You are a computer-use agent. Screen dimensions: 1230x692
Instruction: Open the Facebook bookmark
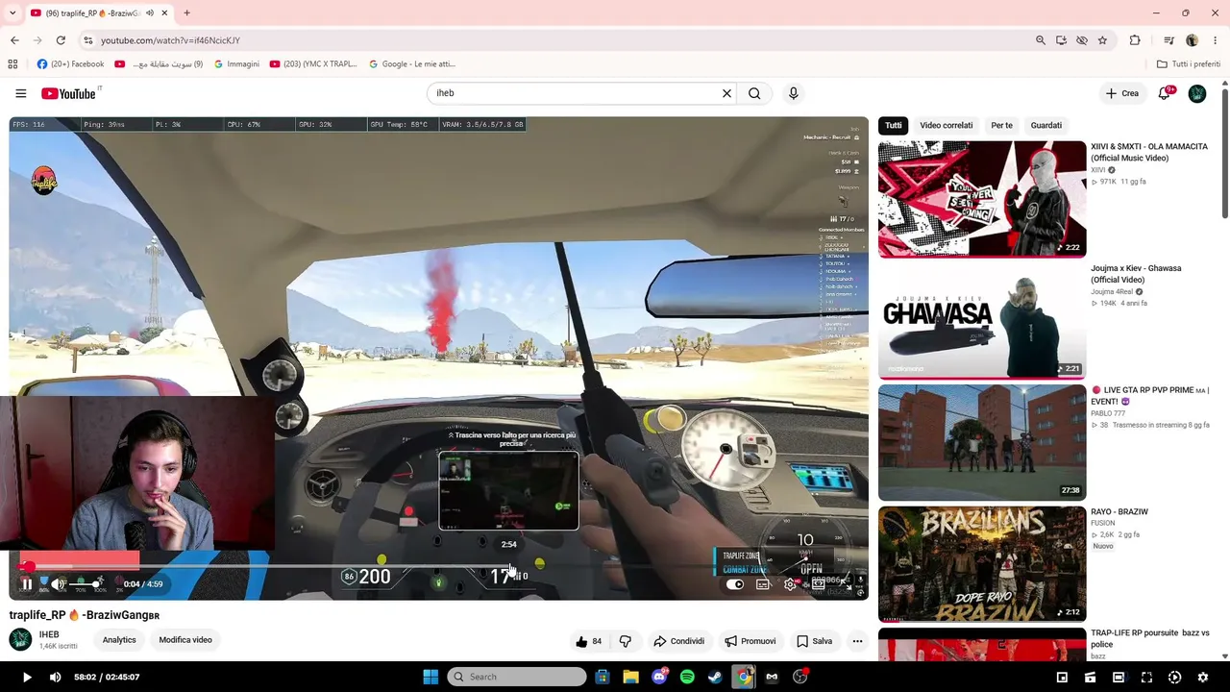pos(70,64)
